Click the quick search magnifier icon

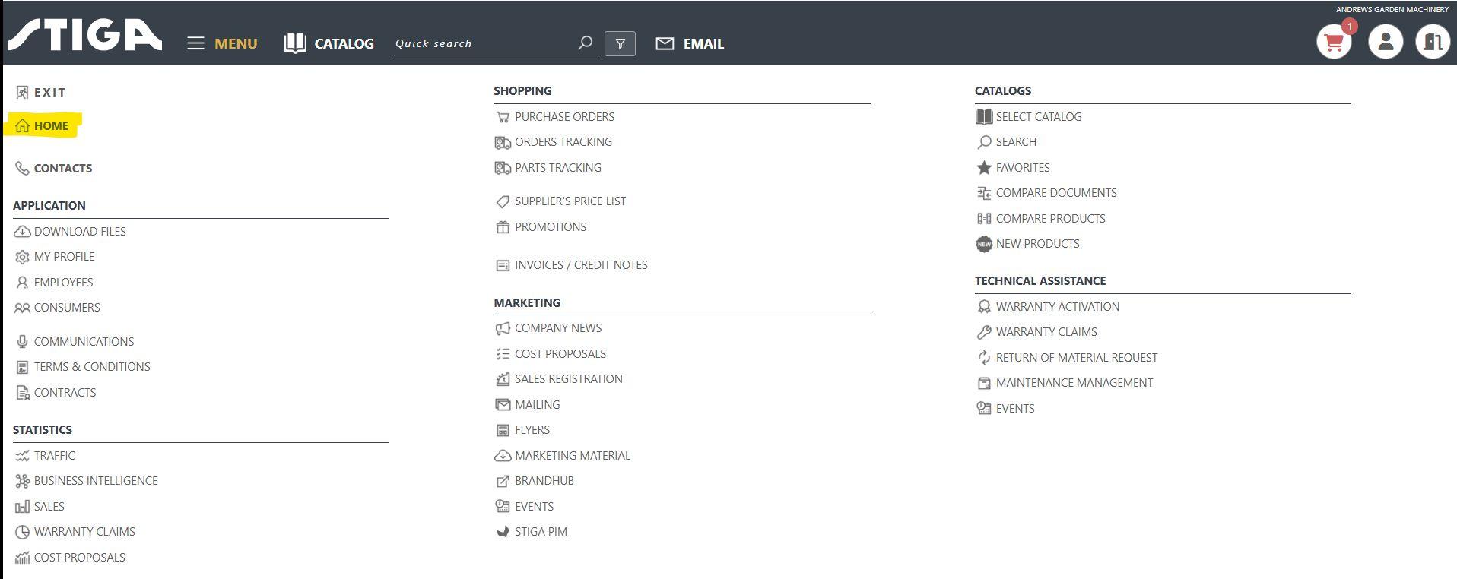[x=585, y=43]
